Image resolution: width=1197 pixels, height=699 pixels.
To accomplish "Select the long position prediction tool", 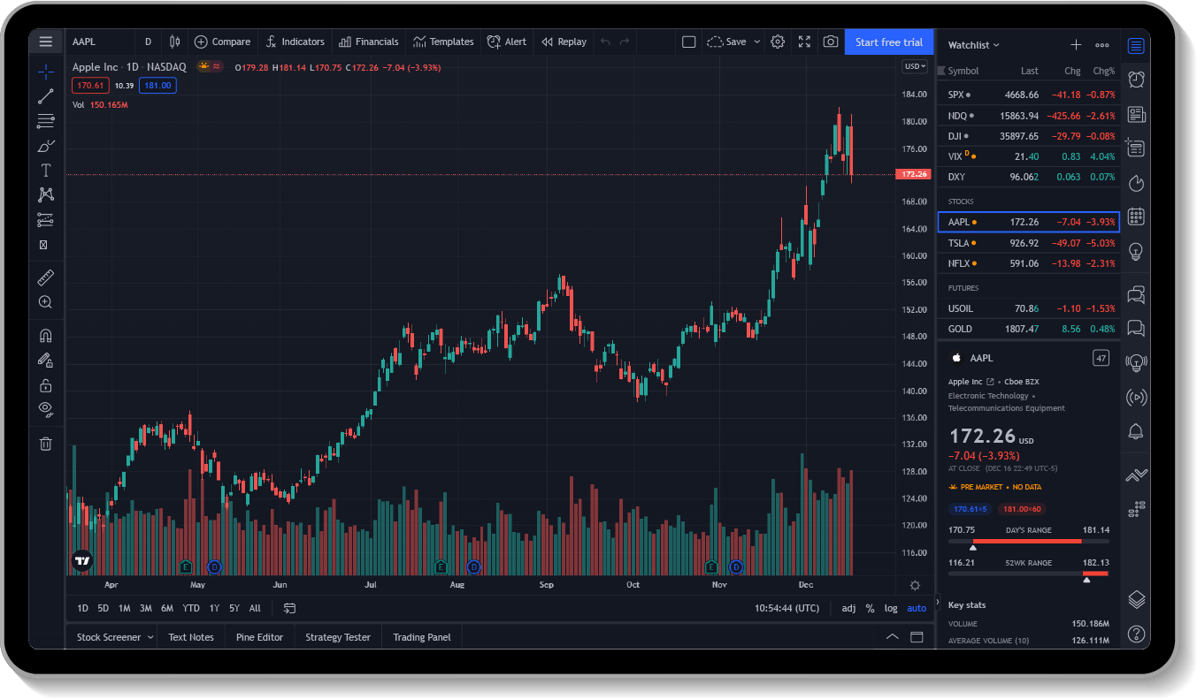I will [x=46, y=220].
